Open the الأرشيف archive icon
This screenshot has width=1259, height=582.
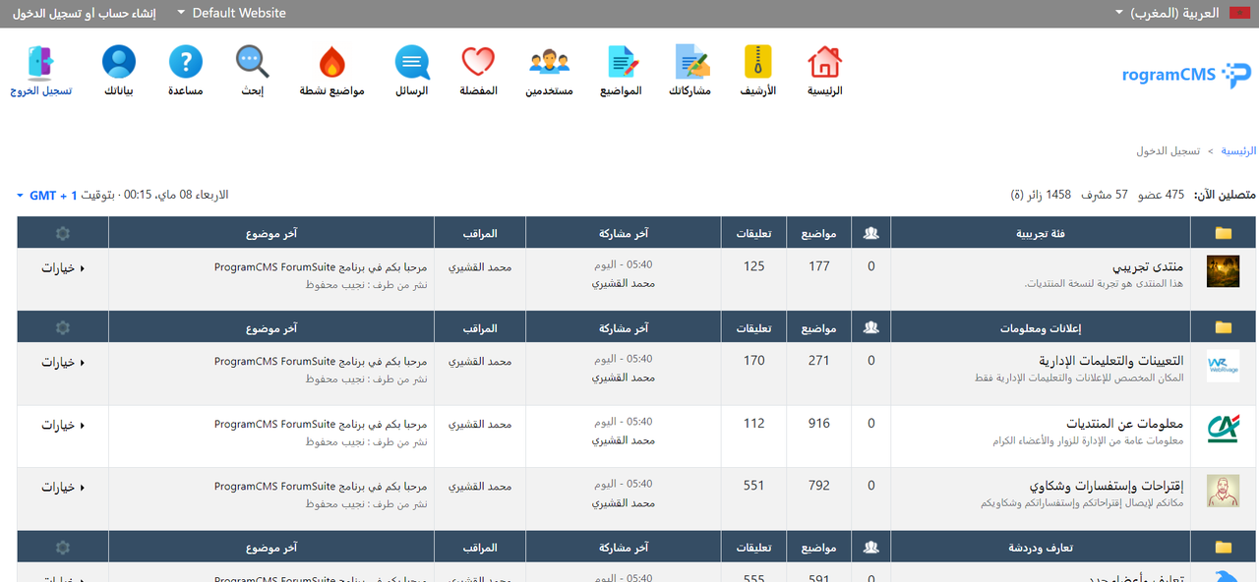pos(757,63)
